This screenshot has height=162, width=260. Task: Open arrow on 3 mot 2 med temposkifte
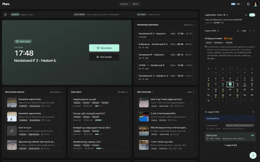(x=190, y=117)
